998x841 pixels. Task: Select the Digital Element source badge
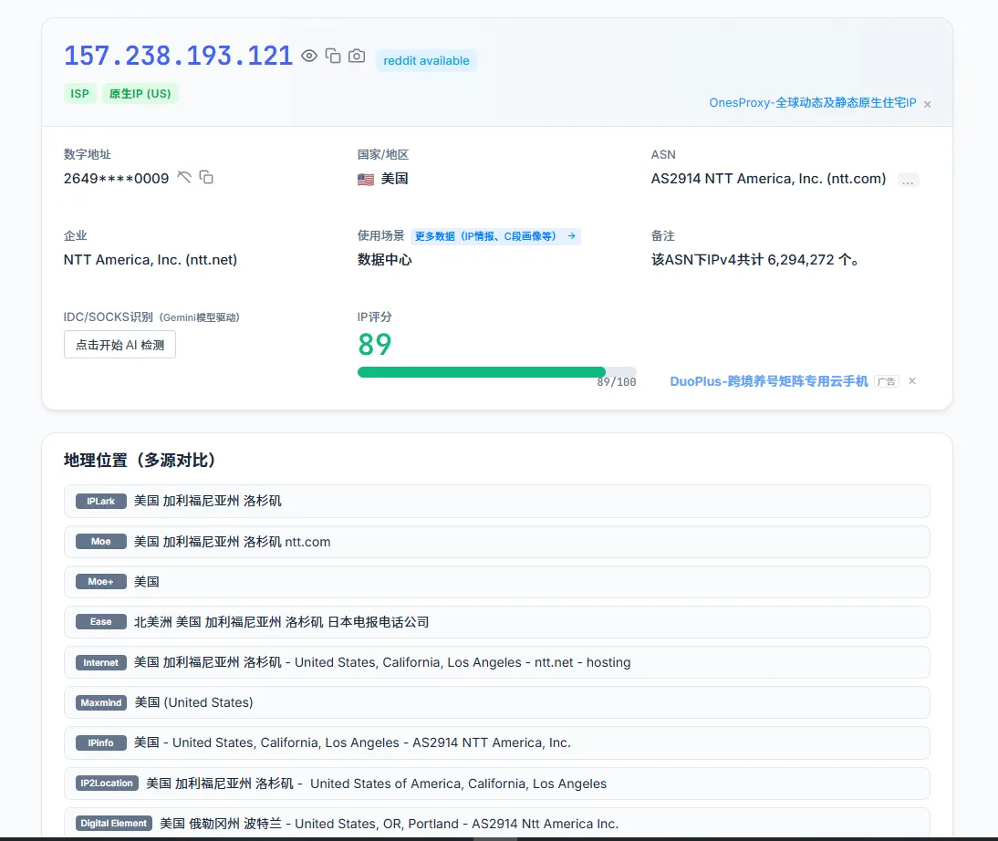114,823
